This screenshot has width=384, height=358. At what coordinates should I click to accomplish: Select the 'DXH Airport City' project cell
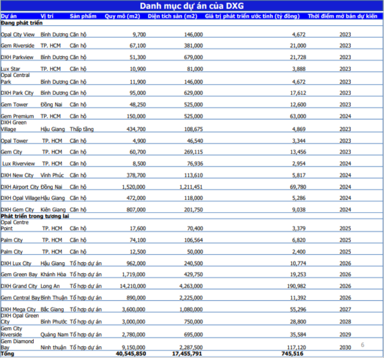point(20,187)
